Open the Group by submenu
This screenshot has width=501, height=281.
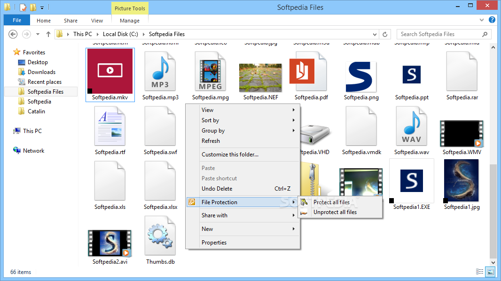click(243, 131)
